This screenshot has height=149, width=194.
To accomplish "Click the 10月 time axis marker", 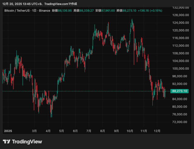I will click(130, 131).
